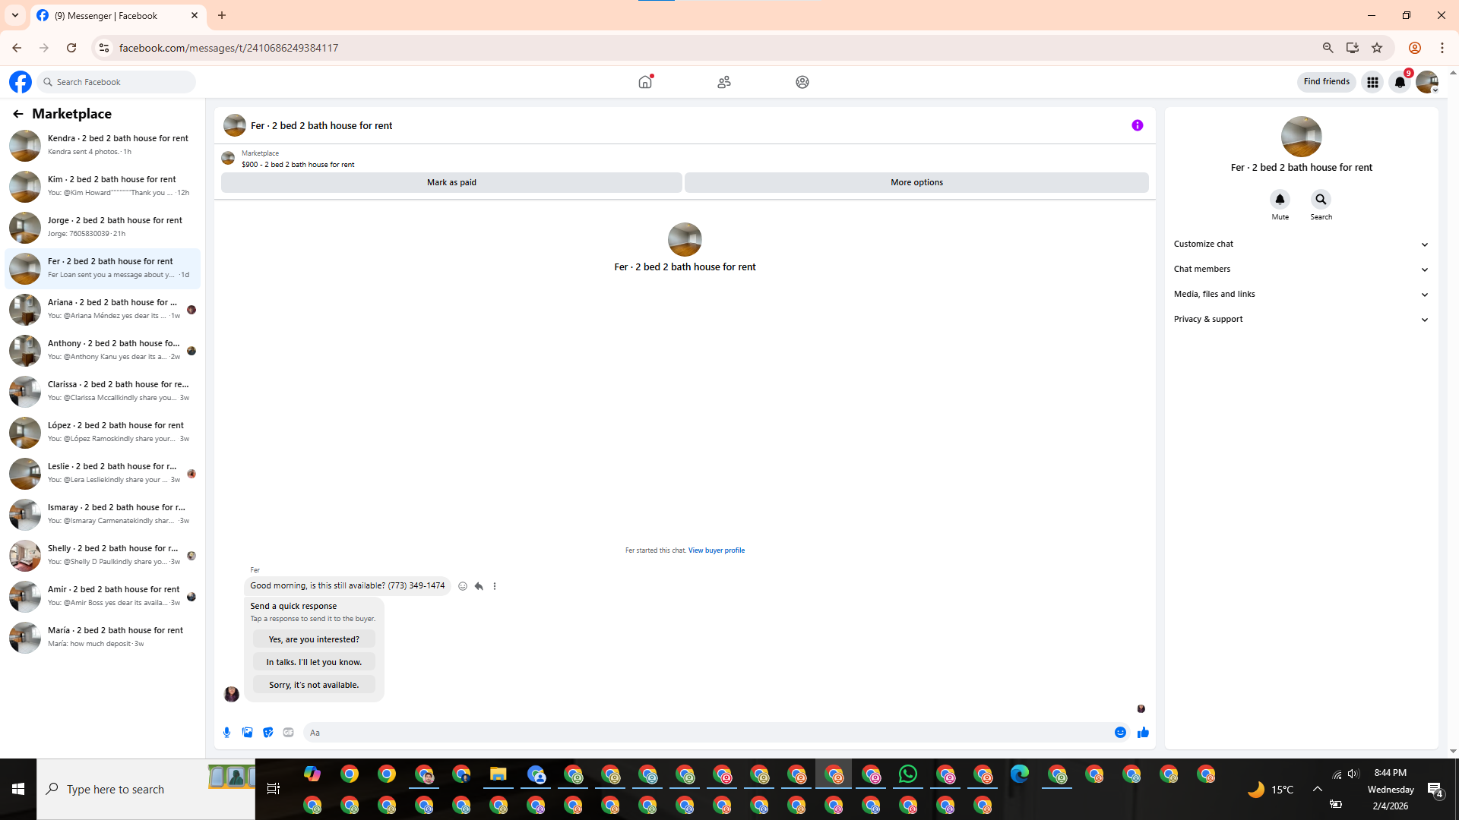1459x820 pixels.
Task: Expand Customize chat section
Action: 1301,244
